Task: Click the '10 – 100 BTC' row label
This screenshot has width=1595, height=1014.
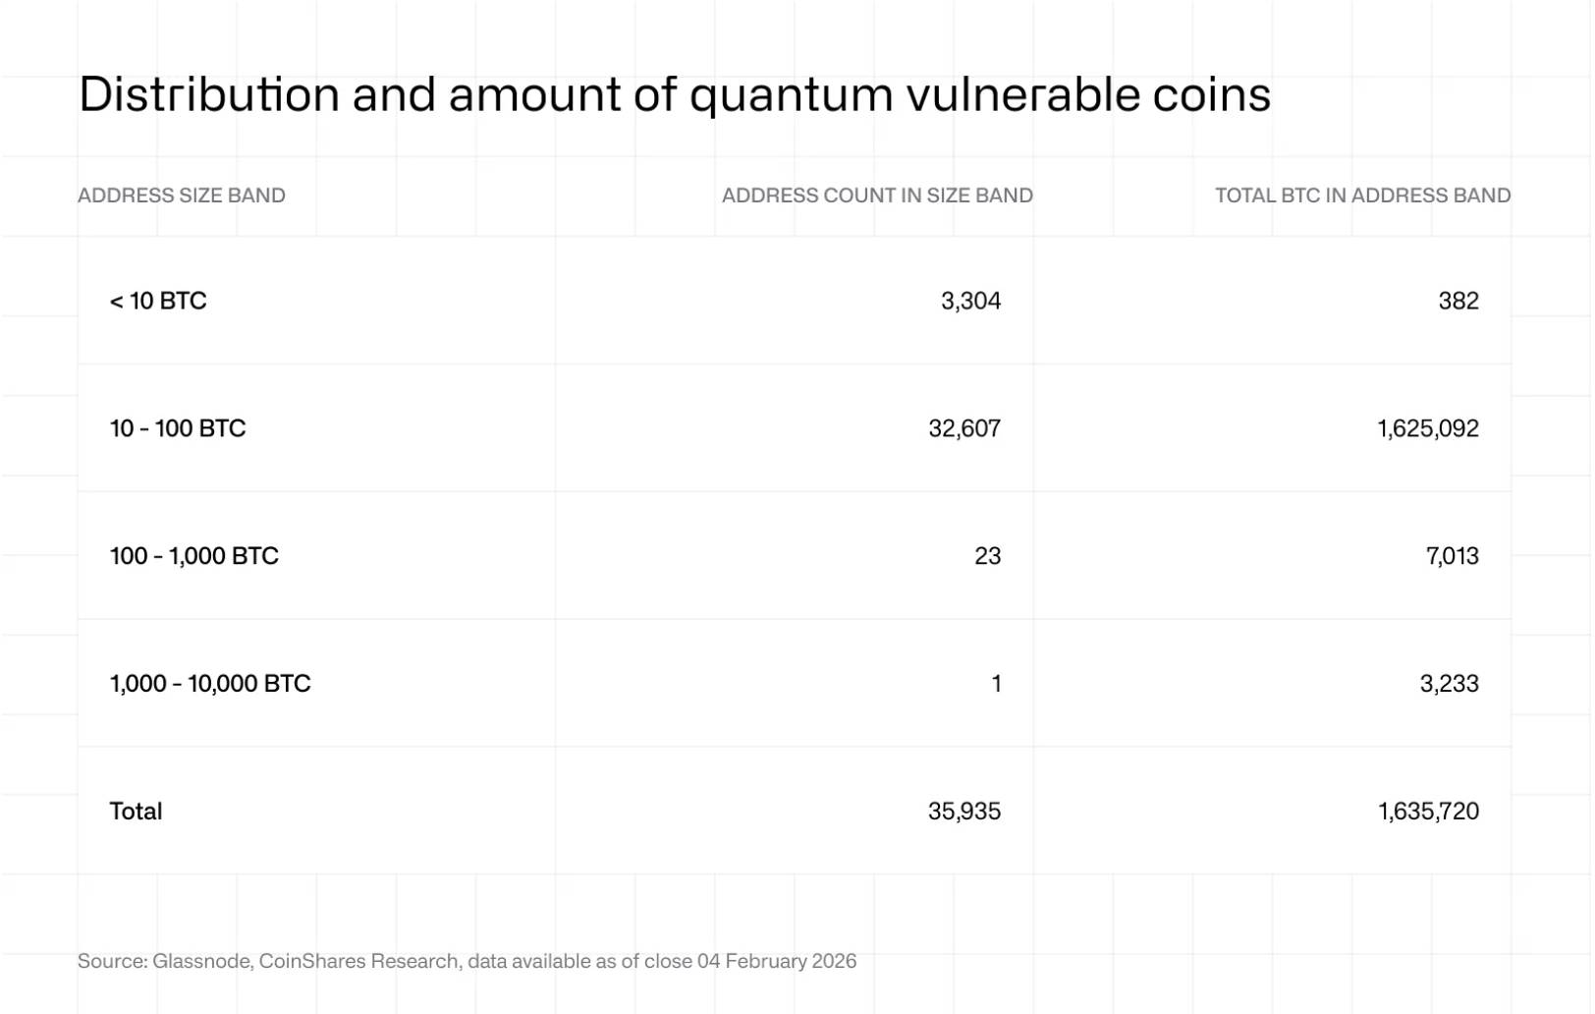Action: point(178,428)
